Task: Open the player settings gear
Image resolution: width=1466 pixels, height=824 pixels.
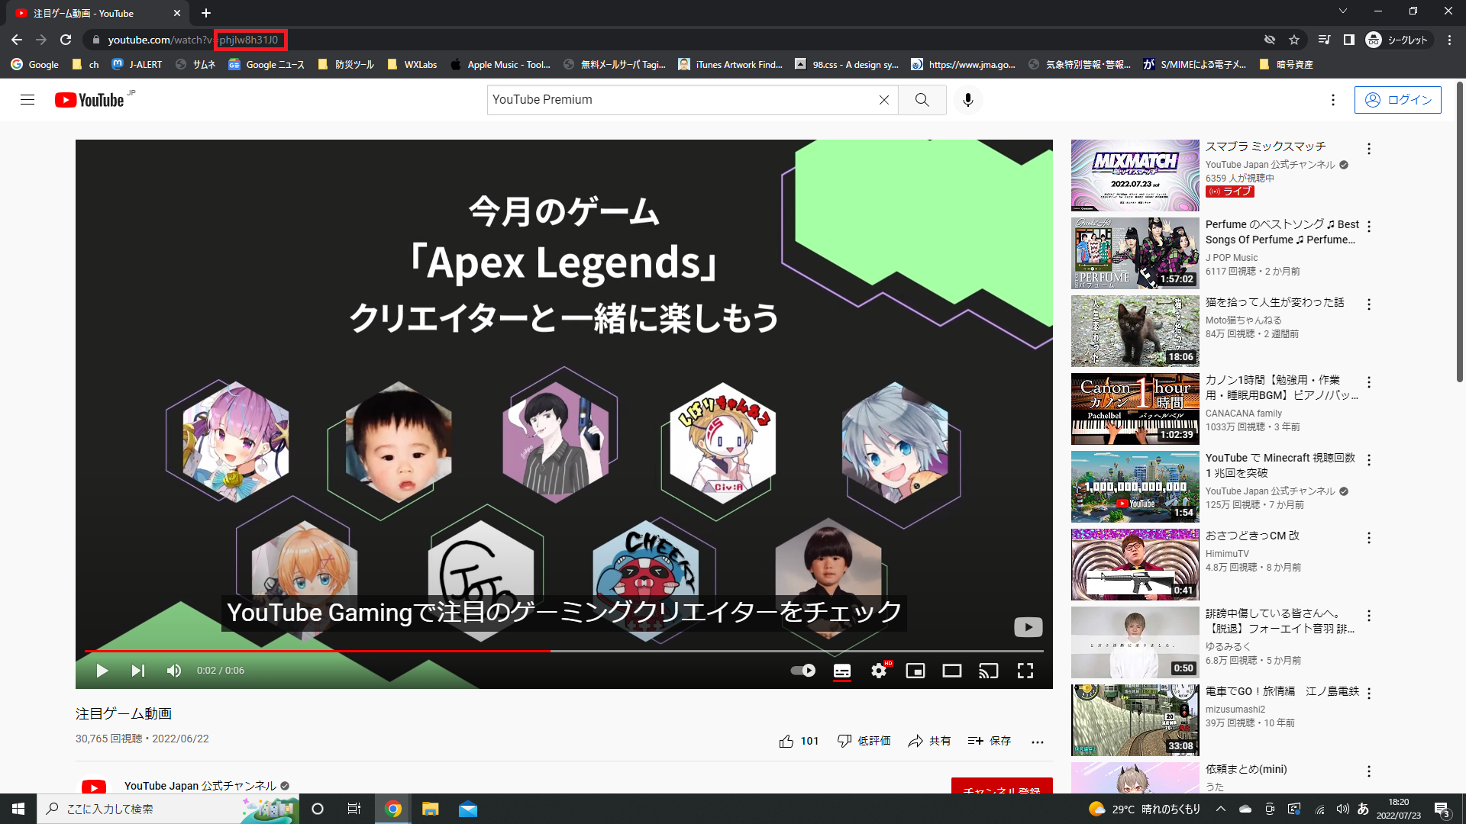Action: [x=879, y=671]
